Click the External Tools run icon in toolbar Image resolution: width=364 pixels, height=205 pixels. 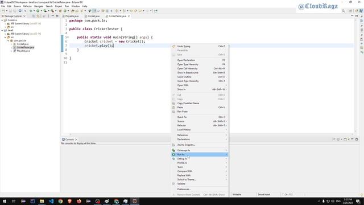pos(52,11)
